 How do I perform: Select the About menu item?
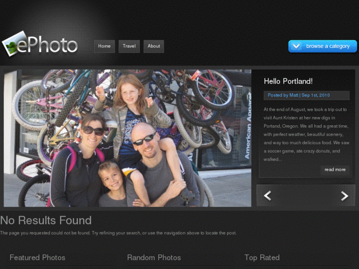point(154,46)
